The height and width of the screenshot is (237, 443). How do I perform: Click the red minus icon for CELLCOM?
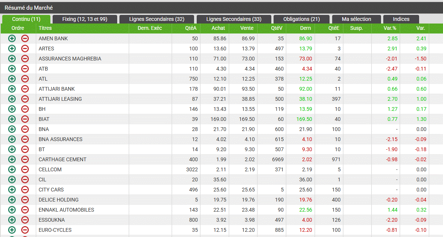point(25,169)
